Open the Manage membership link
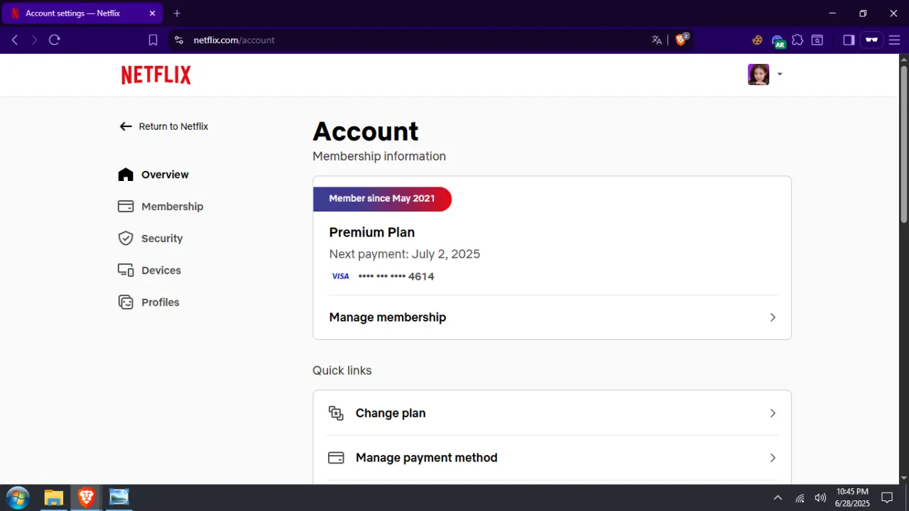This screenshot has height=511, width=909. (552, 317)
